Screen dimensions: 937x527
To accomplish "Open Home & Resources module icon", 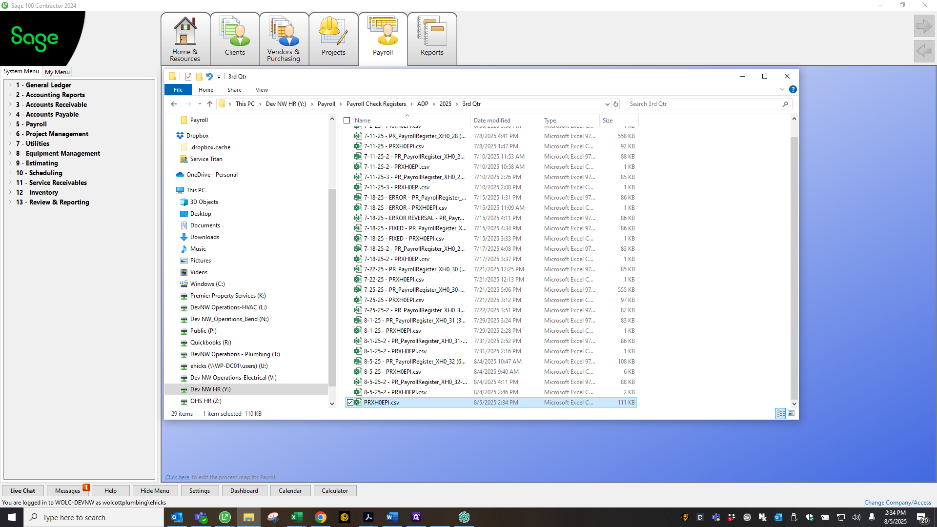I will coord(185,39).
